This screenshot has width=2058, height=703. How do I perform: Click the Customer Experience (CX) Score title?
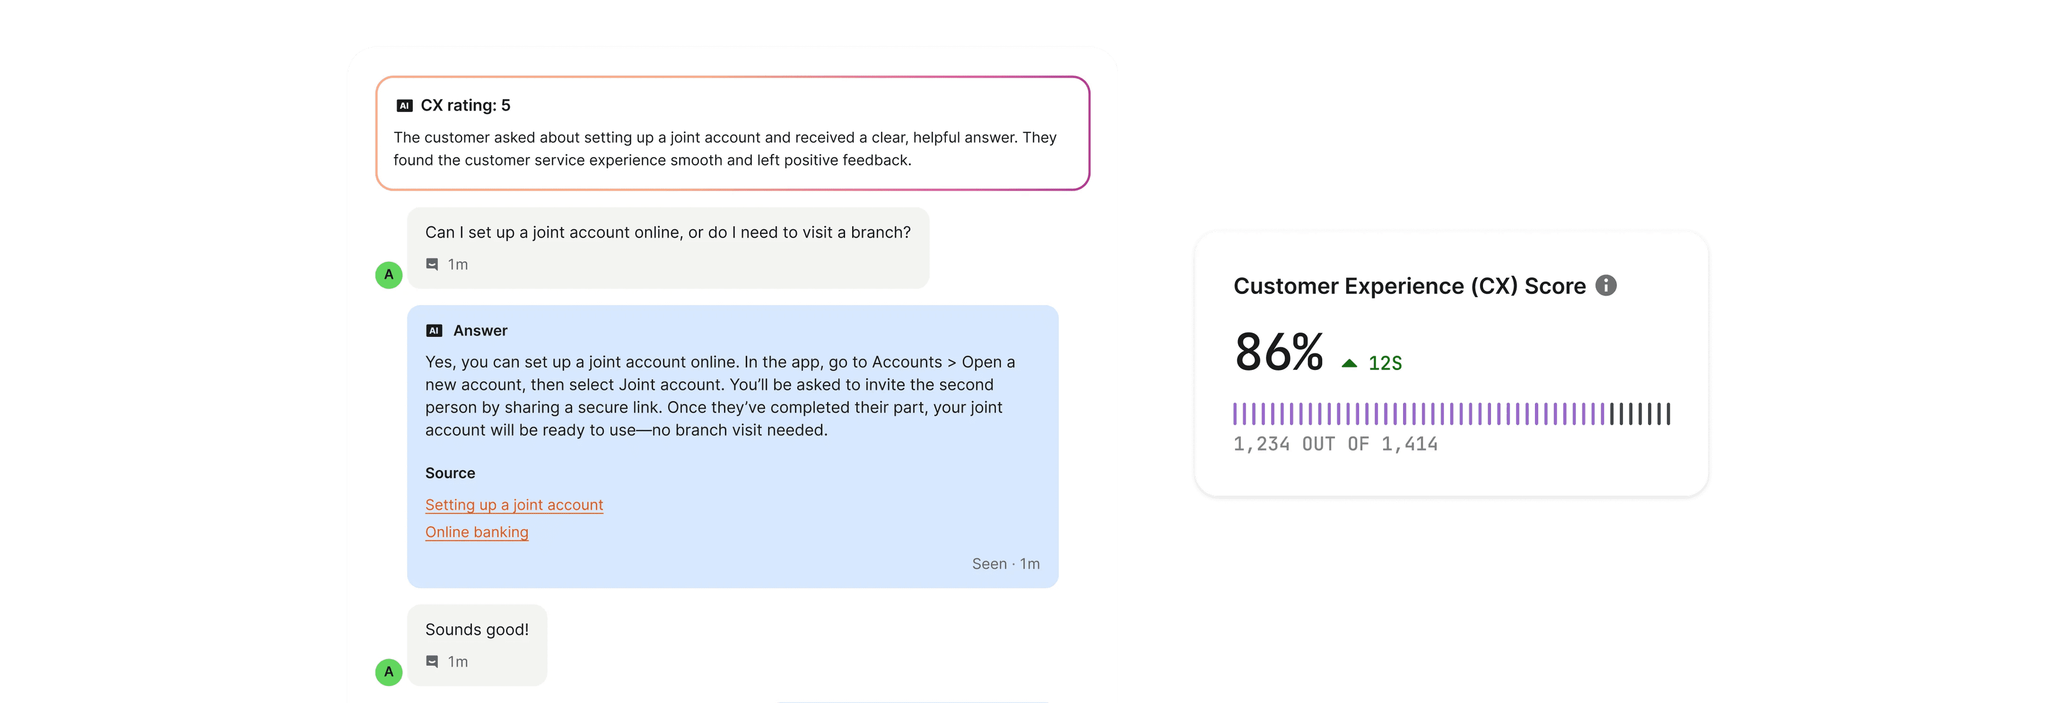[1410, 286]
